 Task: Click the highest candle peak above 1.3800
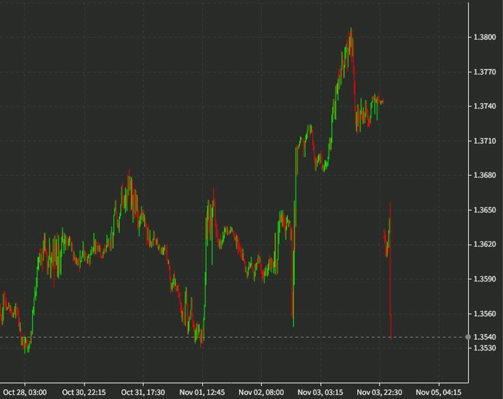click(x=350, y=29)
